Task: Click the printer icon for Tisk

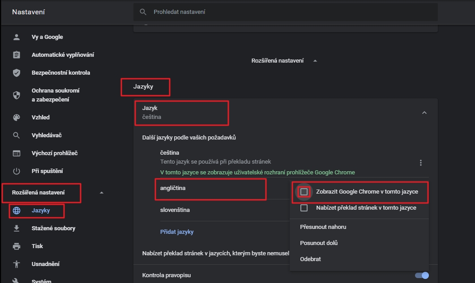Action: [x=17, y=246]
